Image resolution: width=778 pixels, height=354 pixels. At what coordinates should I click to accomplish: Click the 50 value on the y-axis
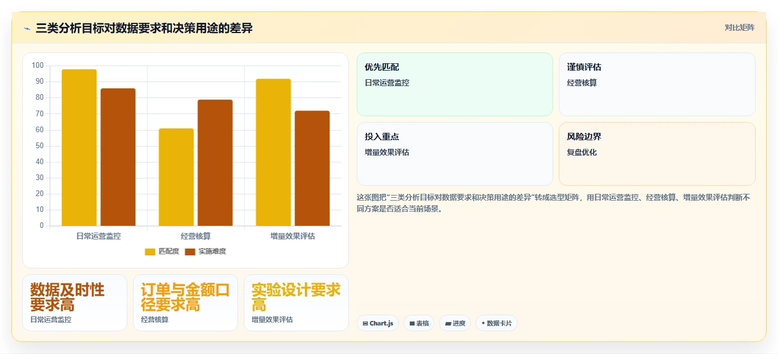coord(39,146)
